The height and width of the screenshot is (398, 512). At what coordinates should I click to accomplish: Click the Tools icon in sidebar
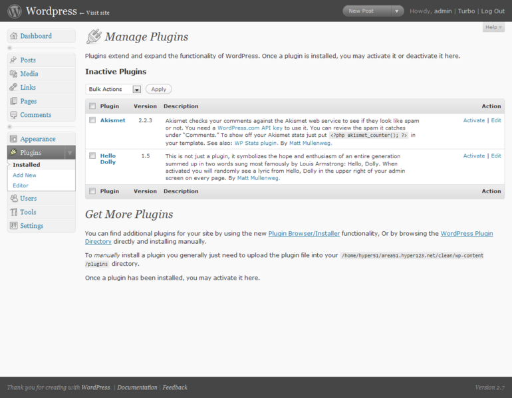pos(13,212)
